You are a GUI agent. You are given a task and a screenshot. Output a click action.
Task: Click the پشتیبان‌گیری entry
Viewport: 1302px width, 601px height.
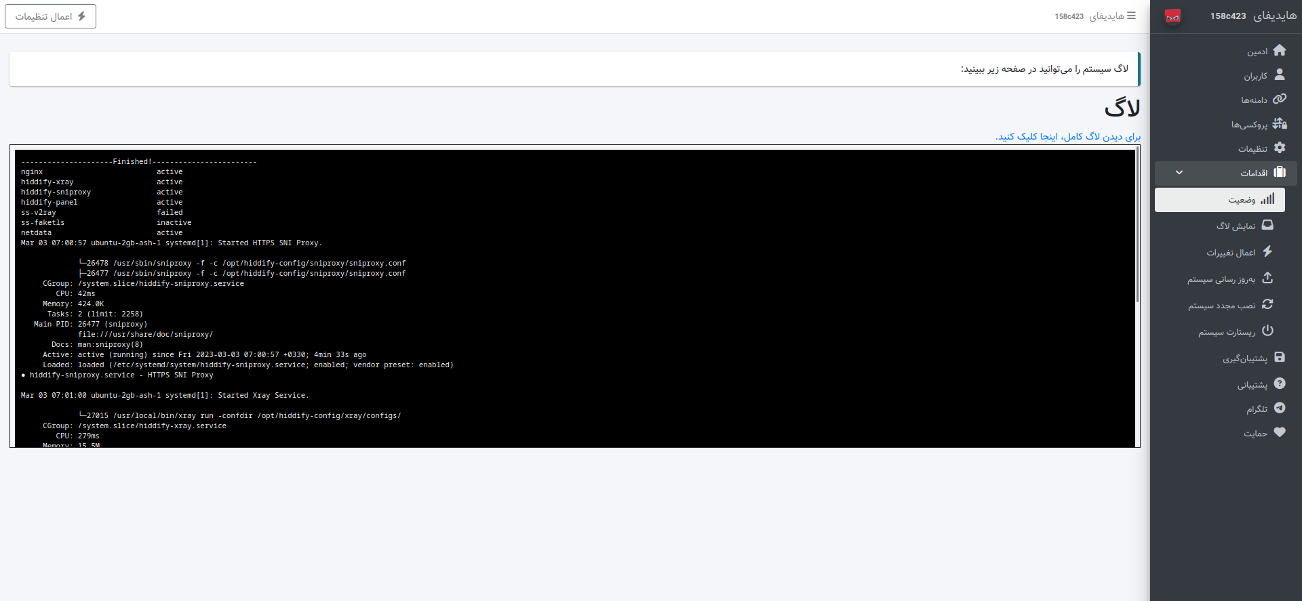tap(1226, 358)
